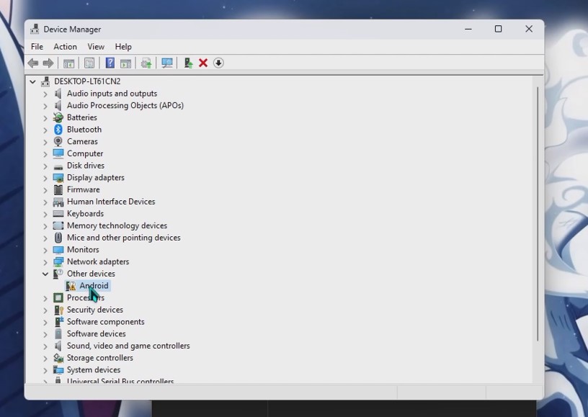Click the Scan for hardware changes monitor icon
The width and height of the screenshot is (588, 417).
pos(167,63)
